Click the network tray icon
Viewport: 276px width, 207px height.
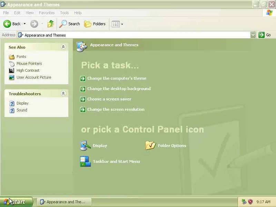pyautogui.click(x=244, y=201)
